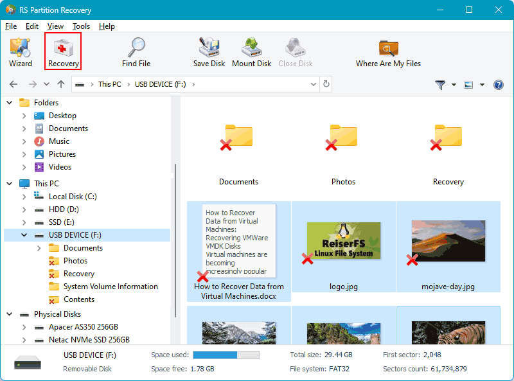Open the View menu
This screenshot has height=381, width=514.
tap(55, 26)
